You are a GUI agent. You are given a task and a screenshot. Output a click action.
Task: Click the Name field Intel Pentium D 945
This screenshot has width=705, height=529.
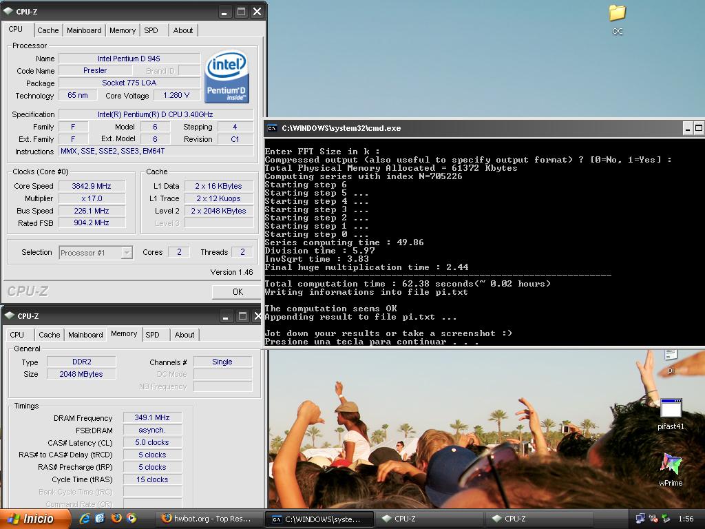pyautogui.click(x=129, y=59)
